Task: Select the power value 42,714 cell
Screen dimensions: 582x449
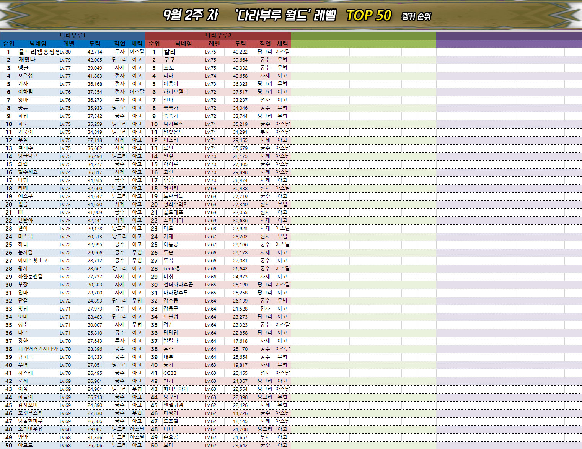Action: pos(95,52)
